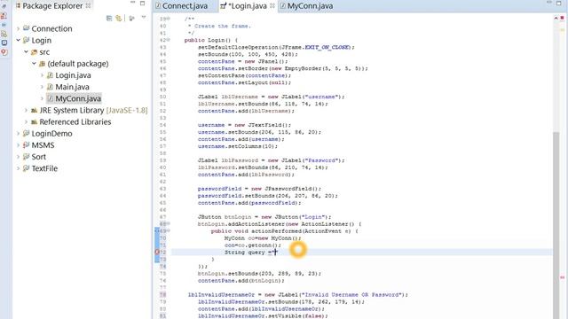This screenshot has width=568, height=319.
Task: Click the editor vertical scrollbar thumb
Action: click(556, 225)
